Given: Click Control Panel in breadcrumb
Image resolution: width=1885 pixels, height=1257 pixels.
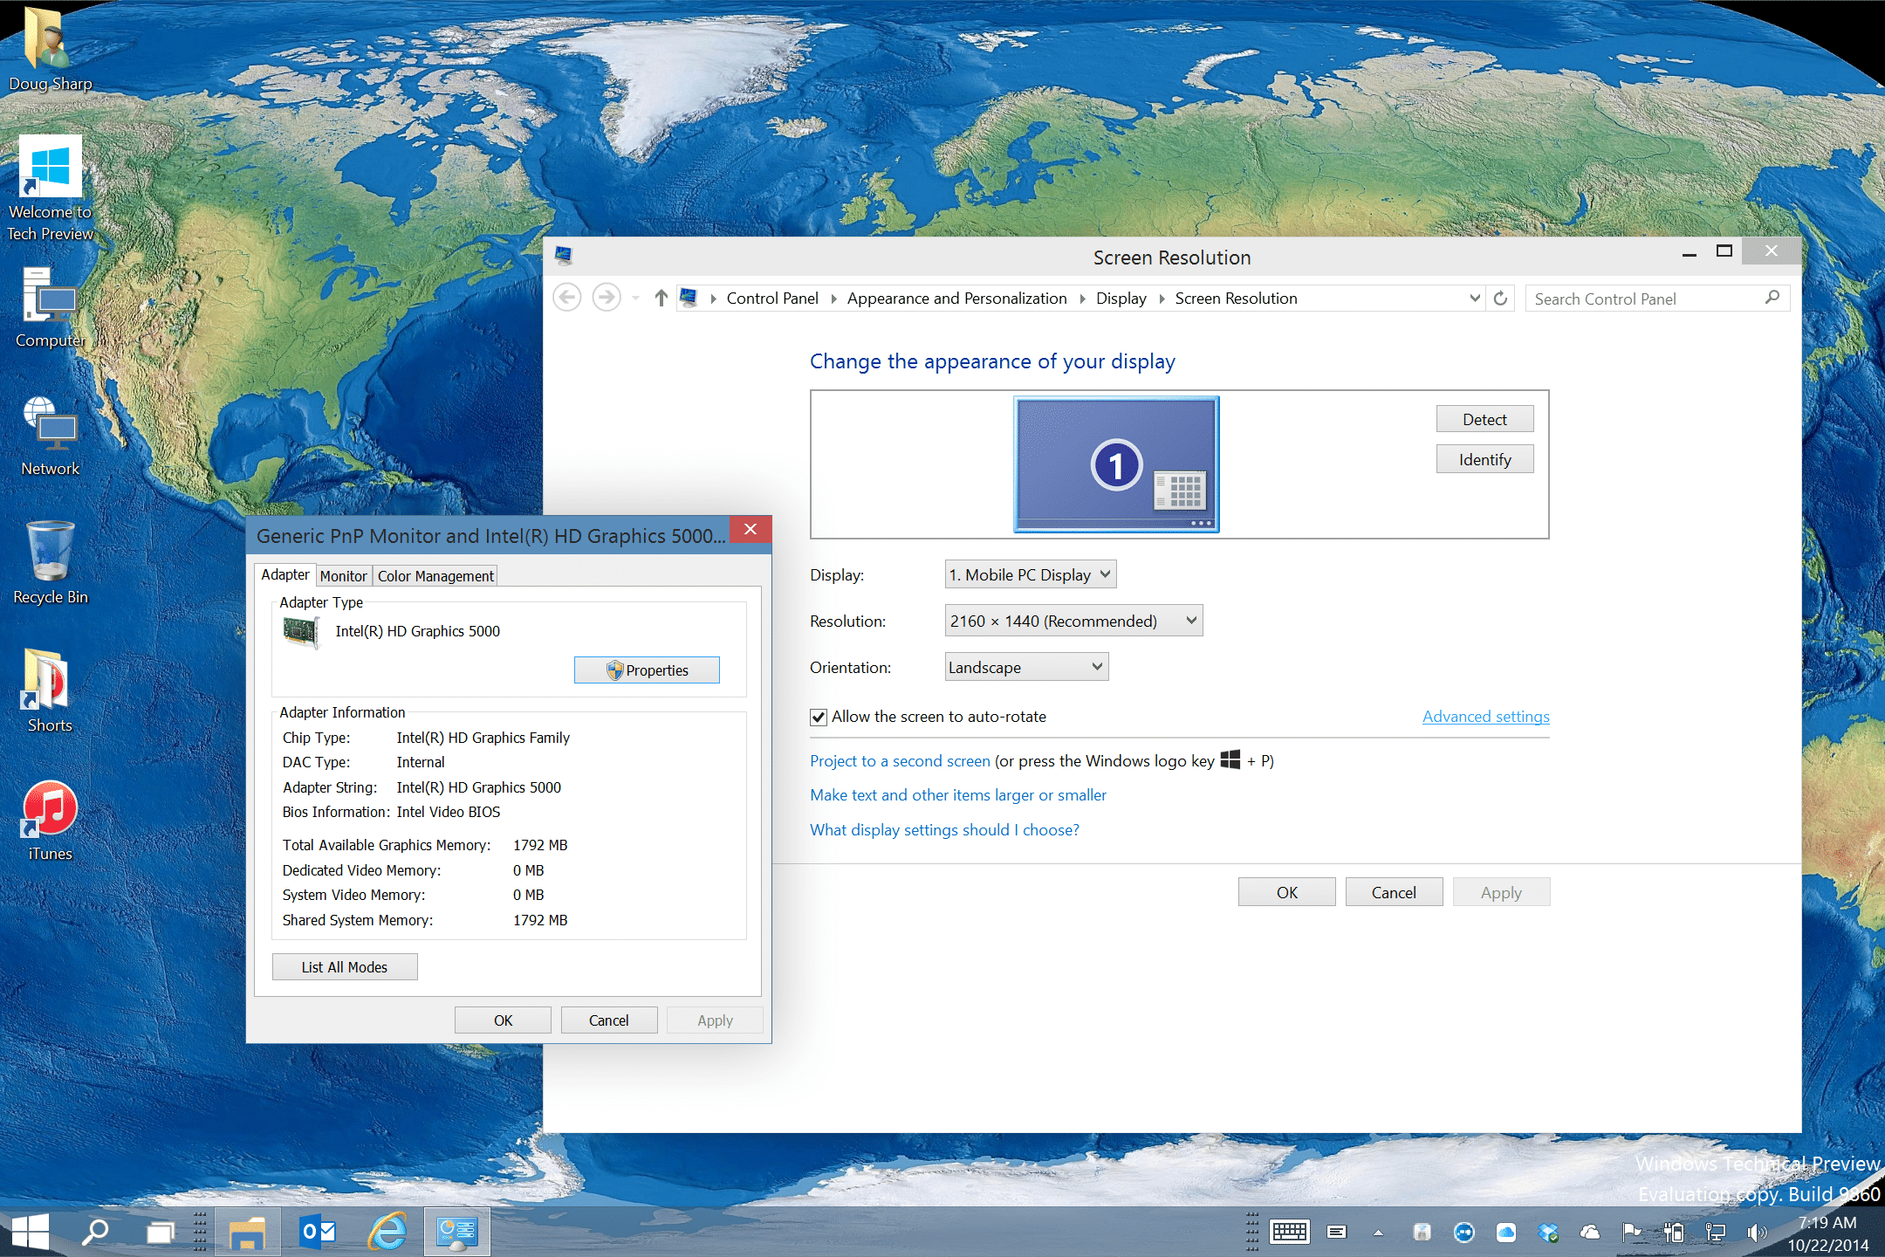Looking at the screenshot, I should click(x=772, y=299).
